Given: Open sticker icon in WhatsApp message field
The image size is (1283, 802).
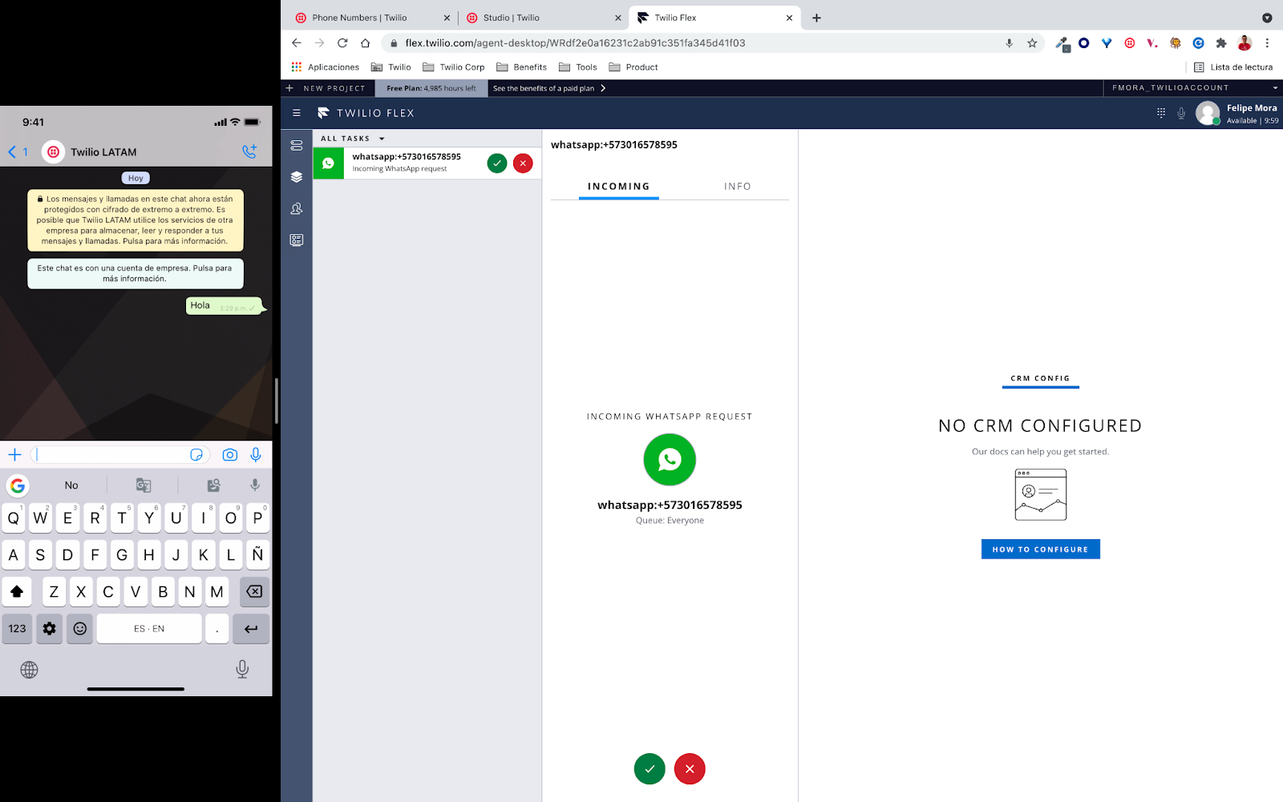Looking at the screenshot, I should tap(196, 455).
